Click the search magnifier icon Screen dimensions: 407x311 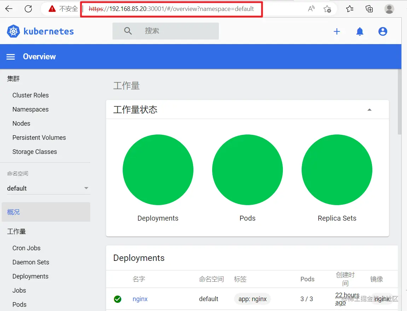point(128,31)
